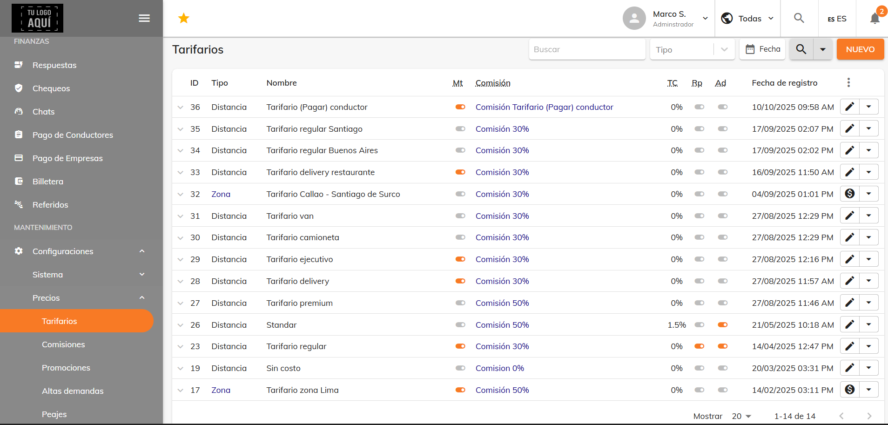Open Chequeos in sidebar
The width and height of the screenshot is (888, 425).
point(51,88)
